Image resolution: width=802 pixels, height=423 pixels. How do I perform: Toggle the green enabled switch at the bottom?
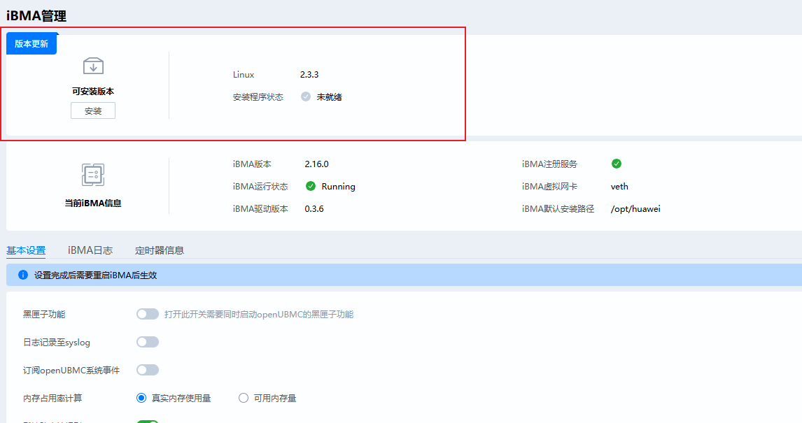(148, 422)
